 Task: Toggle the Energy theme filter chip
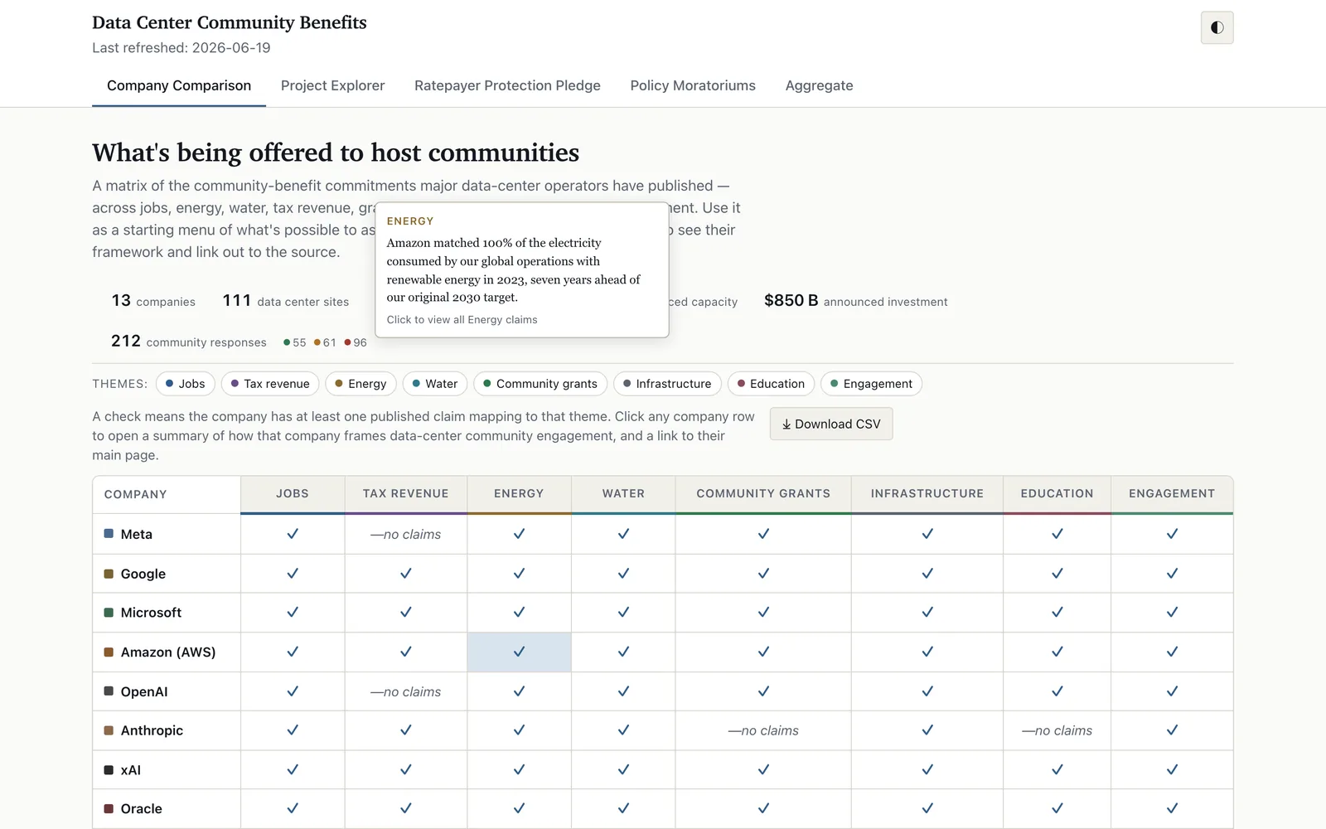361,384
